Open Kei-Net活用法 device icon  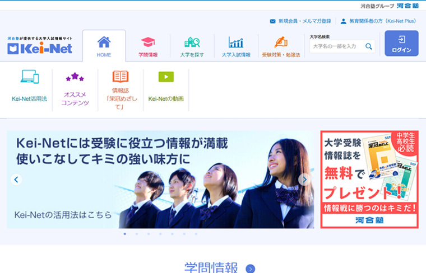tap(30, 77)
